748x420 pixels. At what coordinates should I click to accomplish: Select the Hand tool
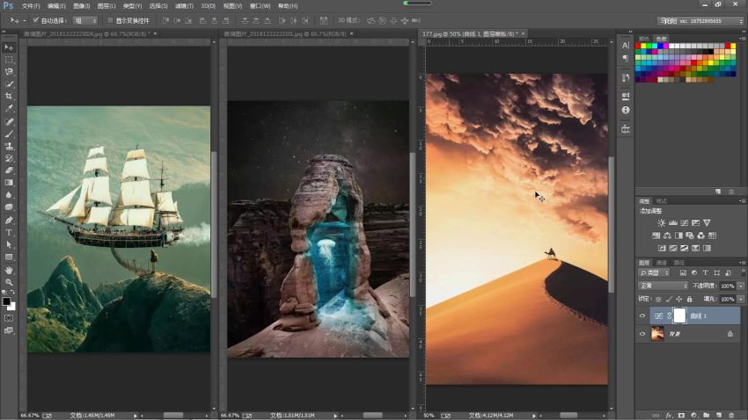[9, 270]
